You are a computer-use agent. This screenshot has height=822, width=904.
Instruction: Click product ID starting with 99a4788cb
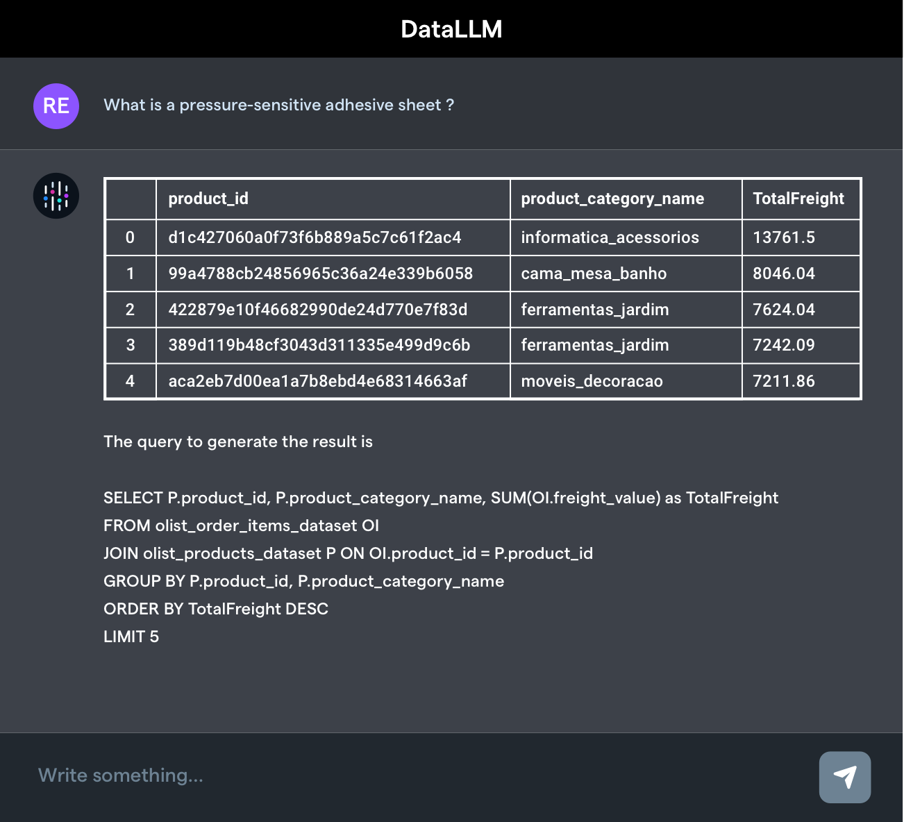tap(320, 274)
